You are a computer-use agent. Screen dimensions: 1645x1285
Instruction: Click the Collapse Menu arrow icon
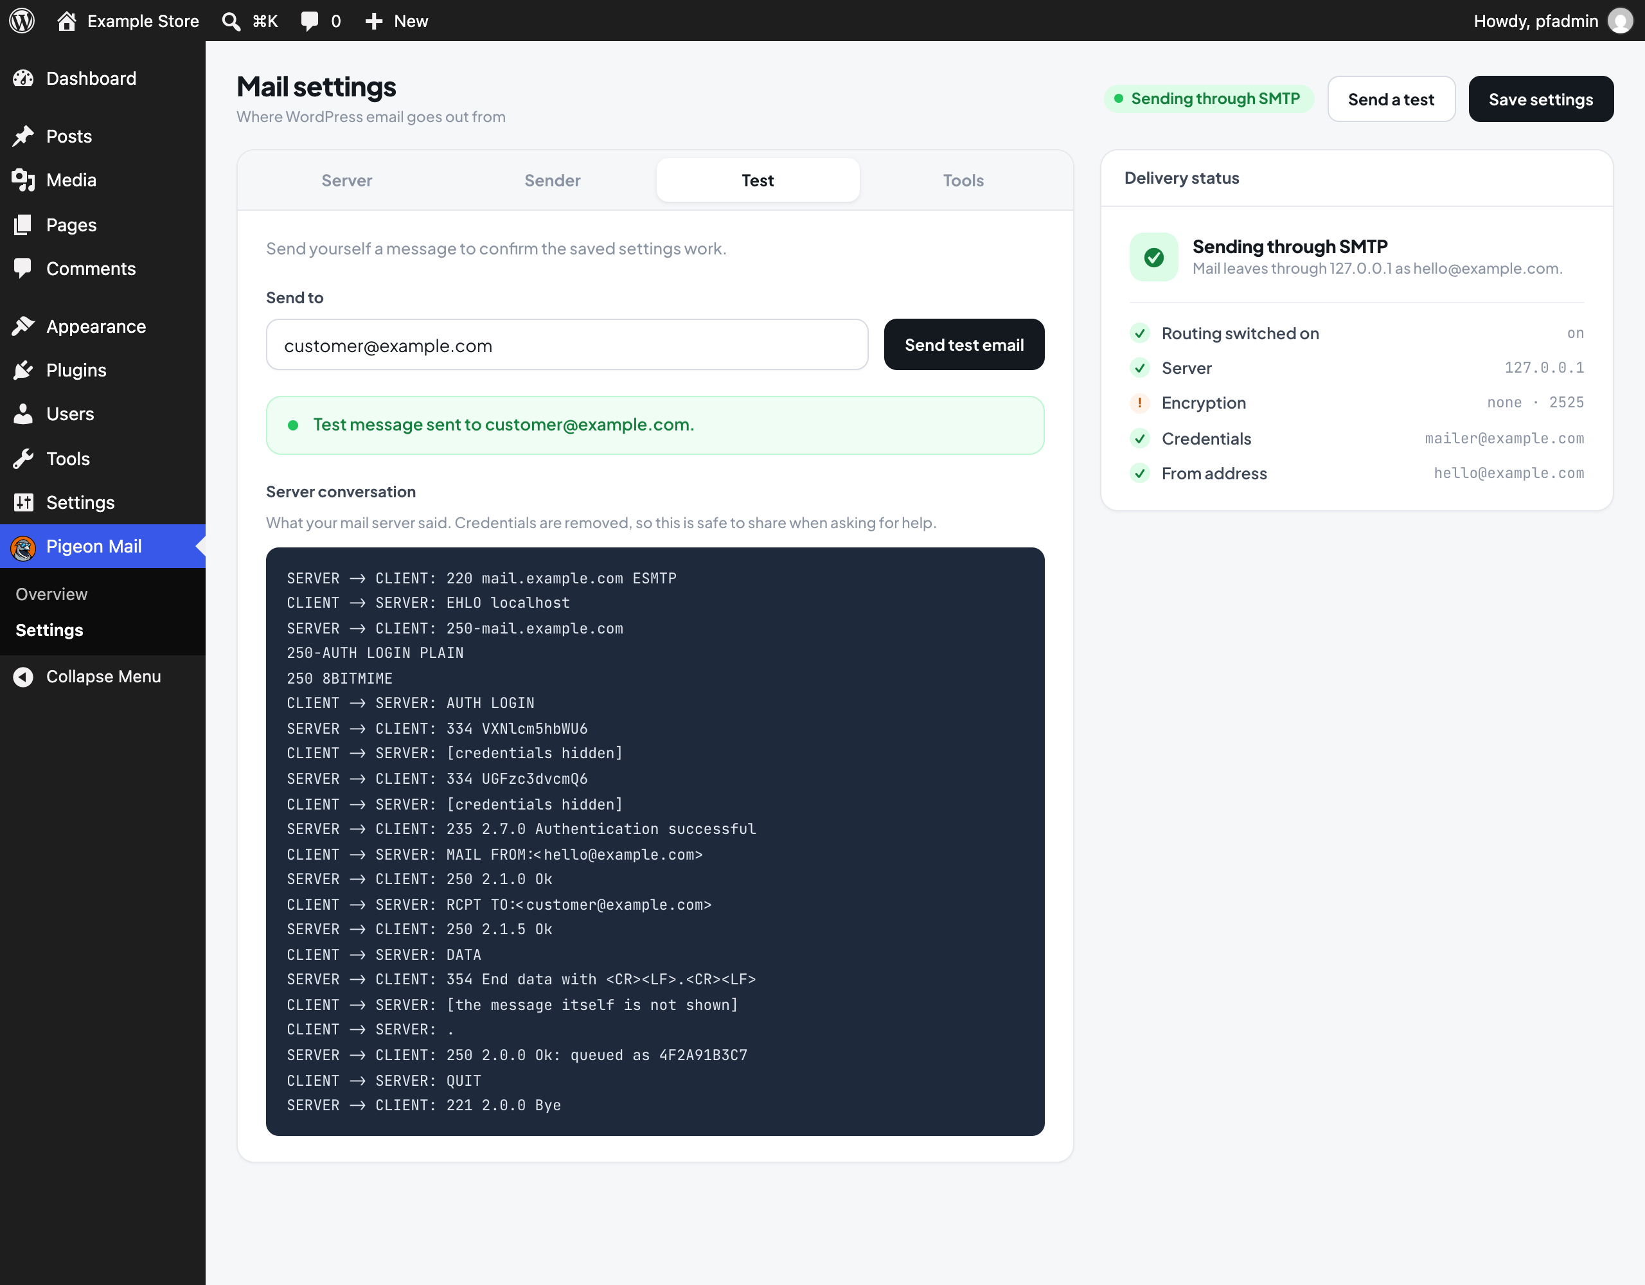(23, 677)
